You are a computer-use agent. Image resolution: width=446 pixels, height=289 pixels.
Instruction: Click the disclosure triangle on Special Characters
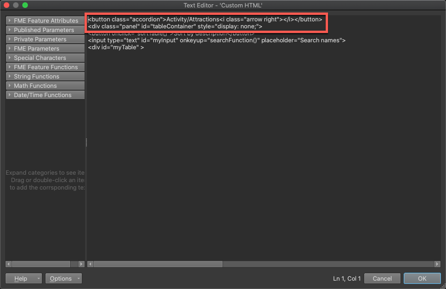(9, 58)
